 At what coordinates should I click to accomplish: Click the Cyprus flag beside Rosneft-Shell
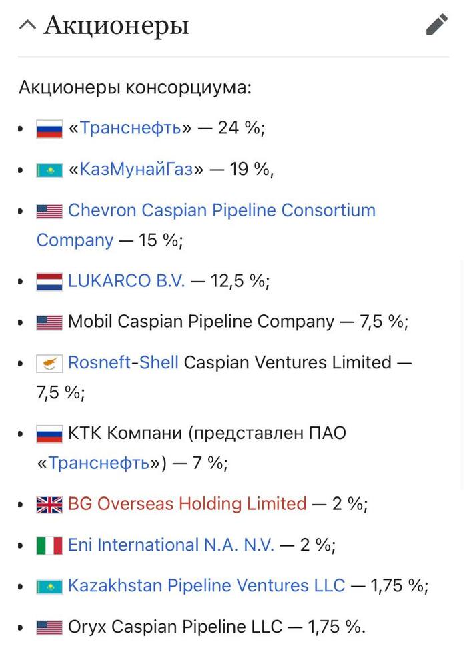coord(49,364)
